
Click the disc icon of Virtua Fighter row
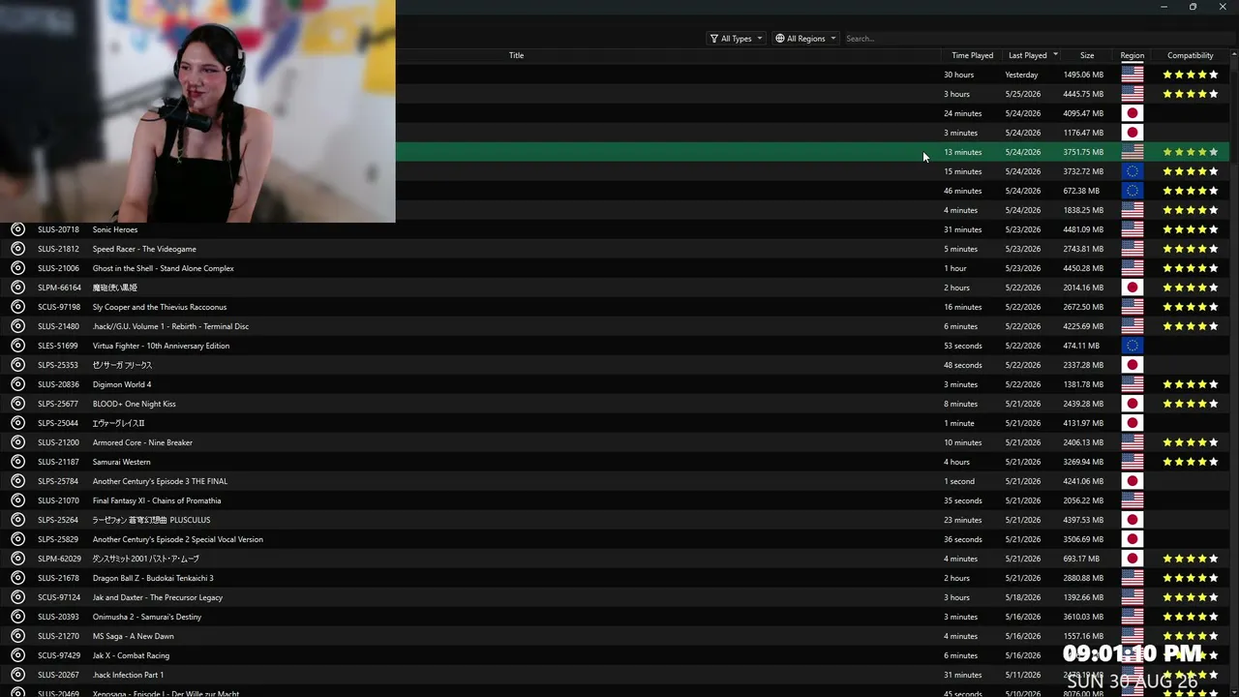tap(17, 346)
